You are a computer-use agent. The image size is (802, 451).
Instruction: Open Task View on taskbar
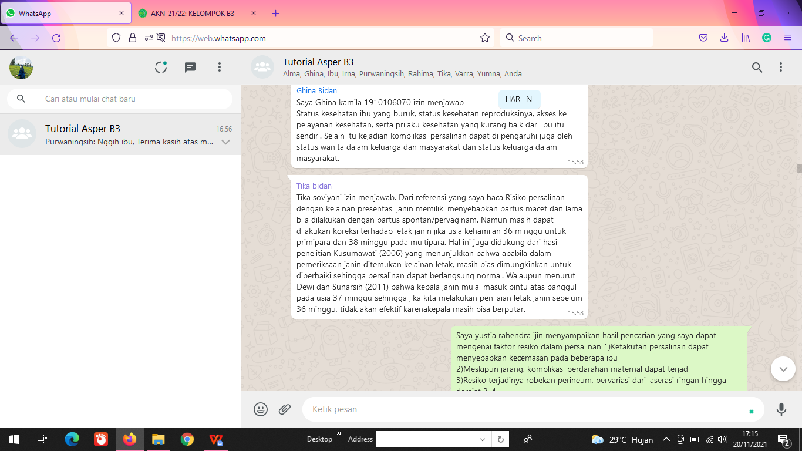click(x=42, y=439)
